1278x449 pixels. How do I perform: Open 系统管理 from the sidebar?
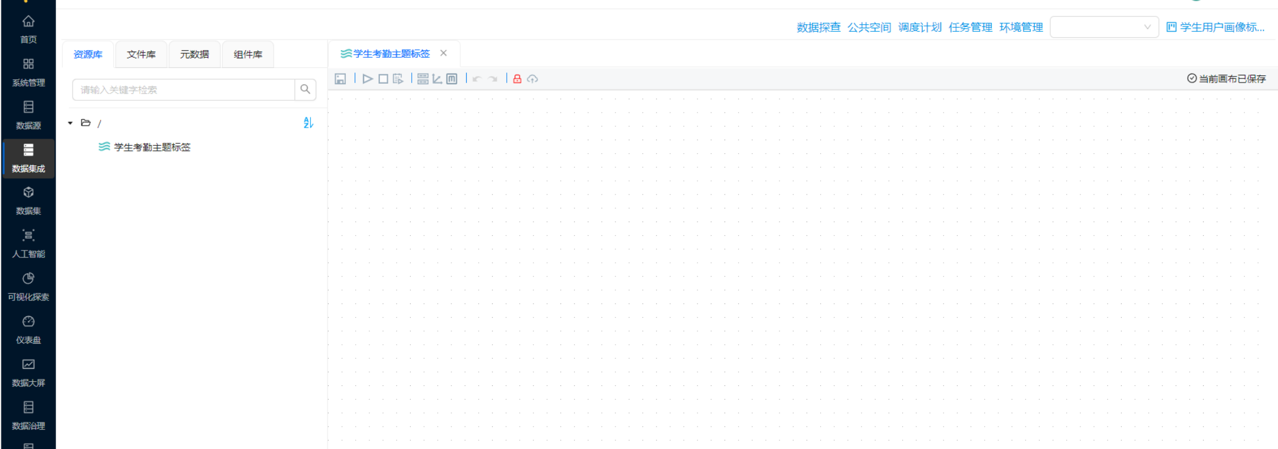click(x=28, y=72)
